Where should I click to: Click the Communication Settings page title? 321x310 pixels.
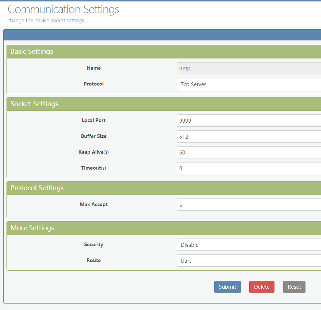[x=63, y=9]
